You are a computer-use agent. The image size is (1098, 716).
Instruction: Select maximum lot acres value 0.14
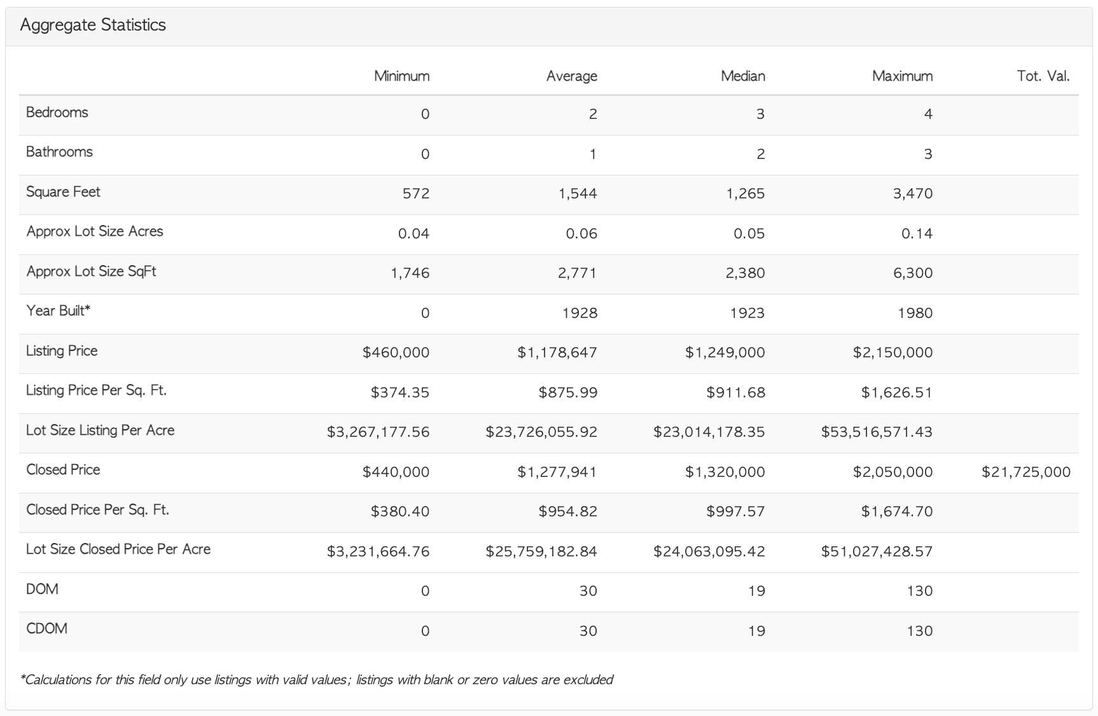click(x=917, y=233)
